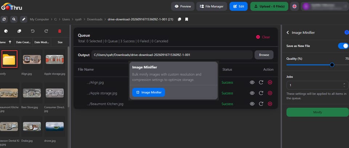The height and width of the screenshot is (148, 349).
Task: Click the blue Image Minifier tooltip button
Action: tap(148, 92)
